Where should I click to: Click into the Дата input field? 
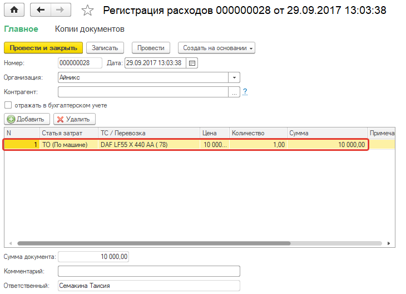pos(155,63)
